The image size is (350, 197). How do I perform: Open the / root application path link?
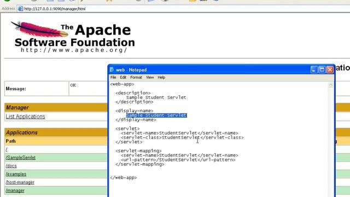pos(7,149)
